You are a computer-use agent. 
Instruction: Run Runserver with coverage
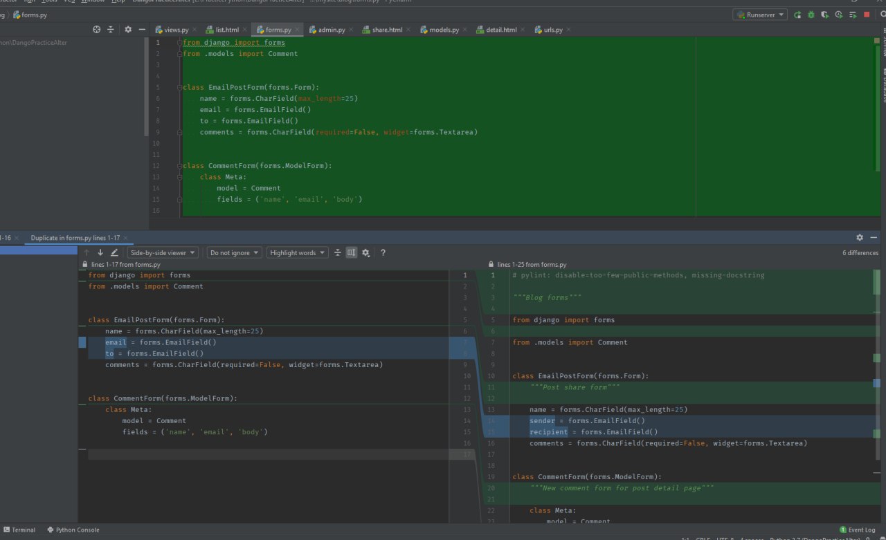[824, 15]
